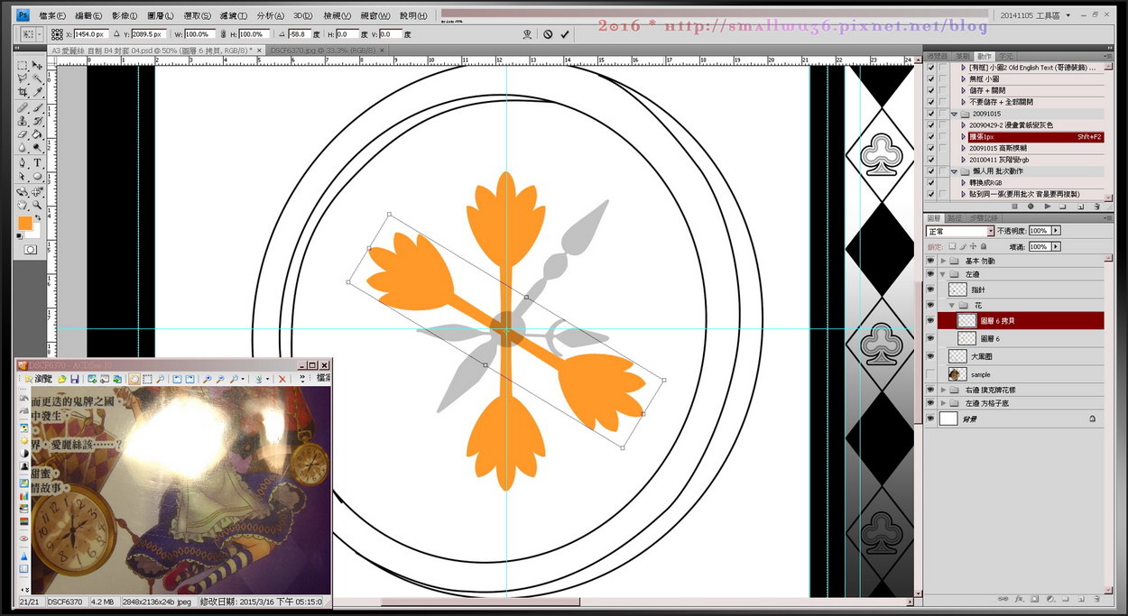
Task: Hide the 大黑圈 layer
Action: (931, 356)
